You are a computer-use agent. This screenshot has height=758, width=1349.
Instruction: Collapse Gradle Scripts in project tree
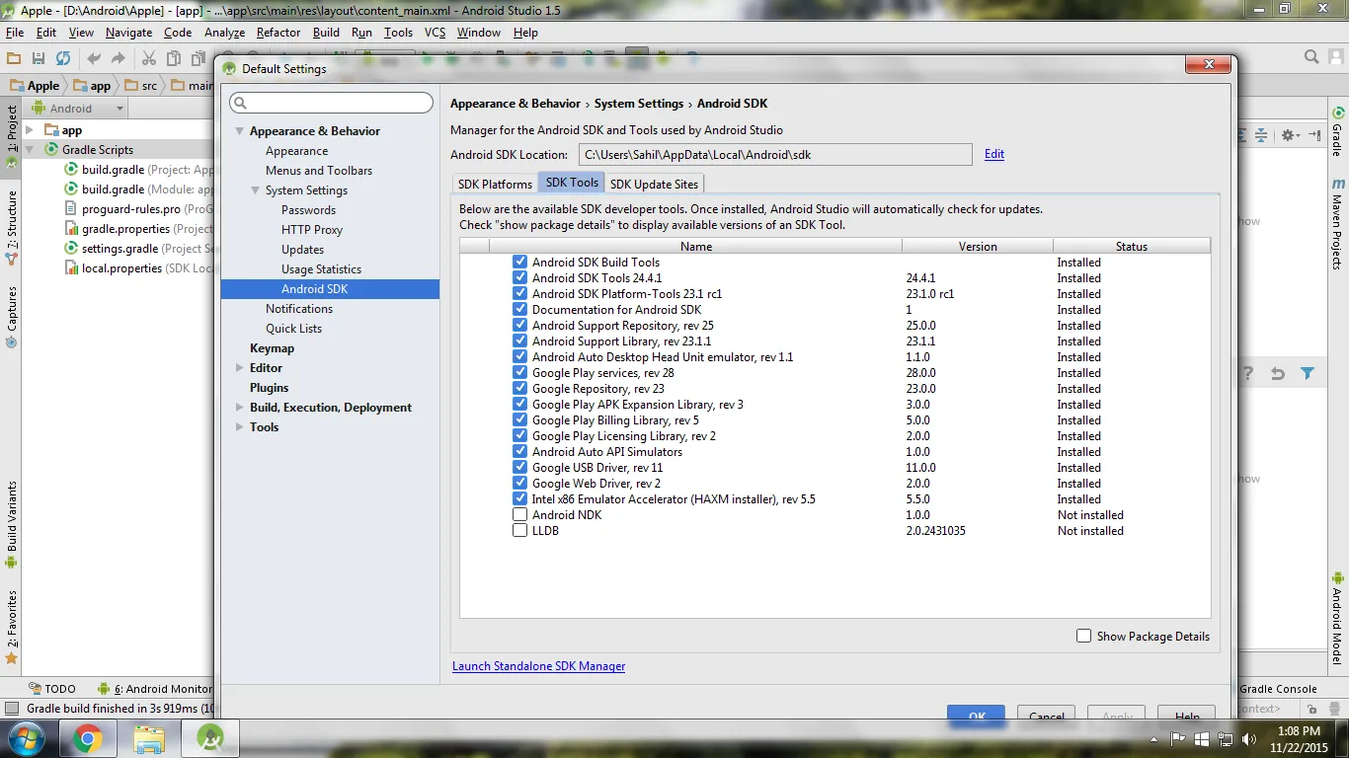30,150
